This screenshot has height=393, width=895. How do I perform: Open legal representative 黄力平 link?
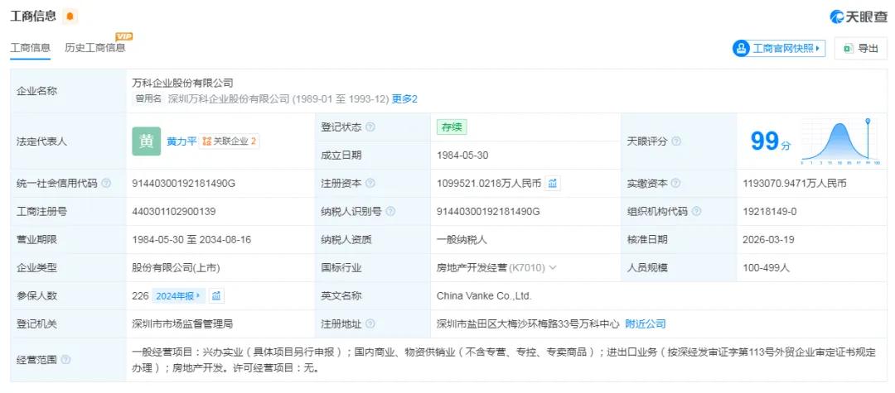[x=181, y=141]
